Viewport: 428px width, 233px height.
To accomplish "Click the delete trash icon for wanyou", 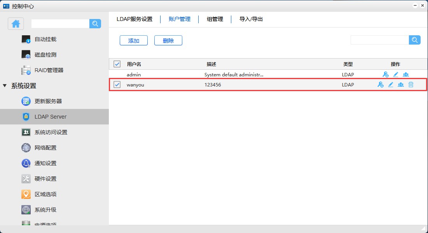I will tap(411, 85).
